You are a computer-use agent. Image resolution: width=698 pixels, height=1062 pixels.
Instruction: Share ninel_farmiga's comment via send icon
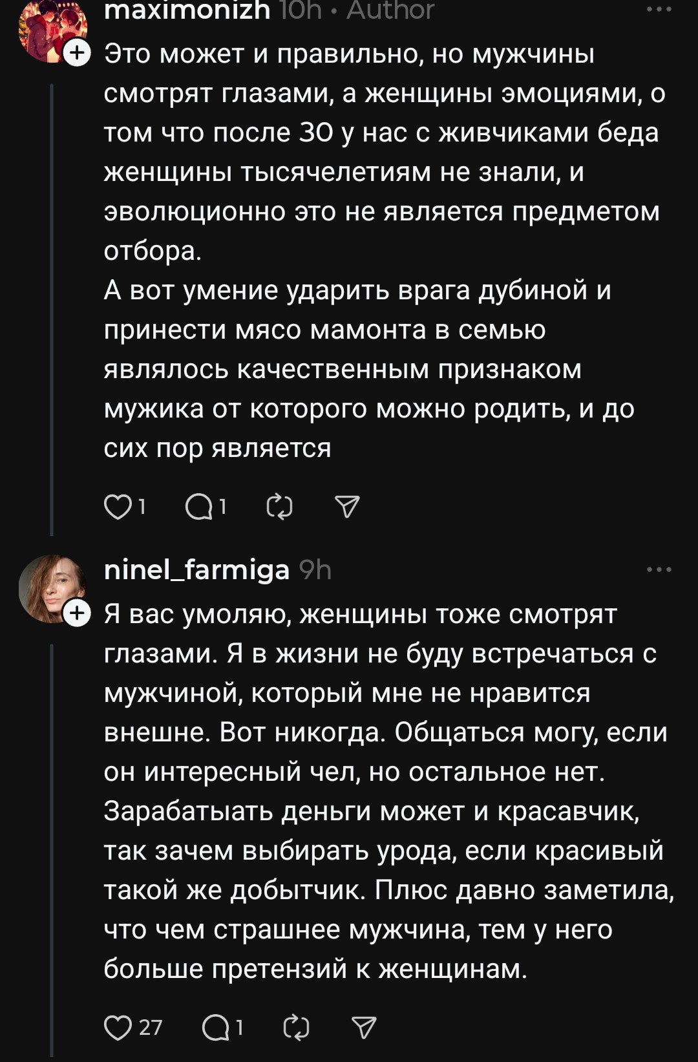click(364, 1027)
